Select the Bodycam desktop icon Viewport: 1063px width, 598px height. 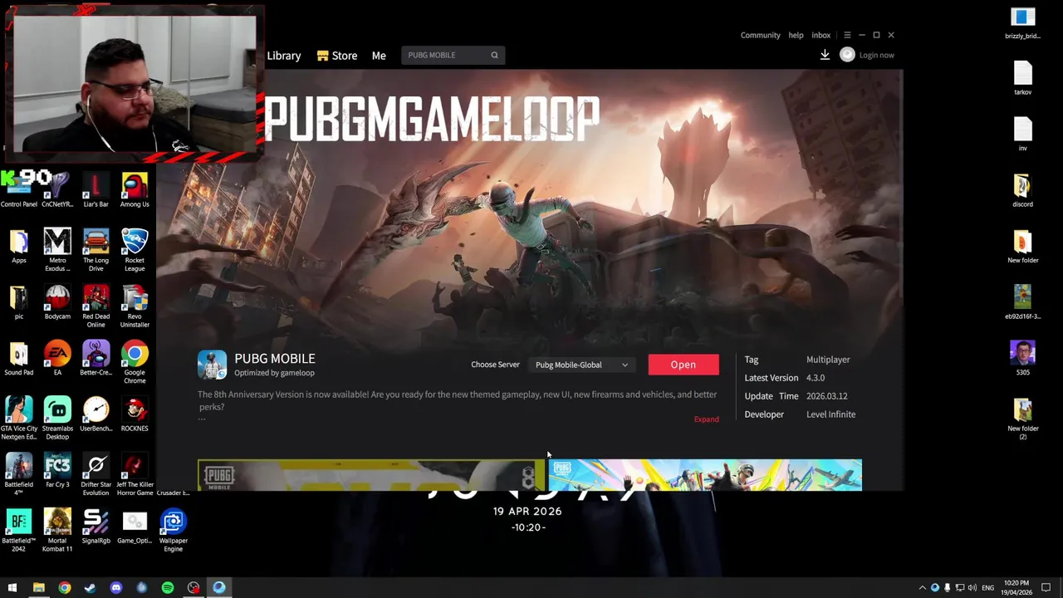point(57,302)
